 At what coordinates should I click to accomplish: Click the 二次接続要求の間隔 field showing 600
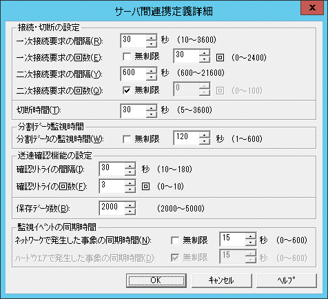coord(134,74)
